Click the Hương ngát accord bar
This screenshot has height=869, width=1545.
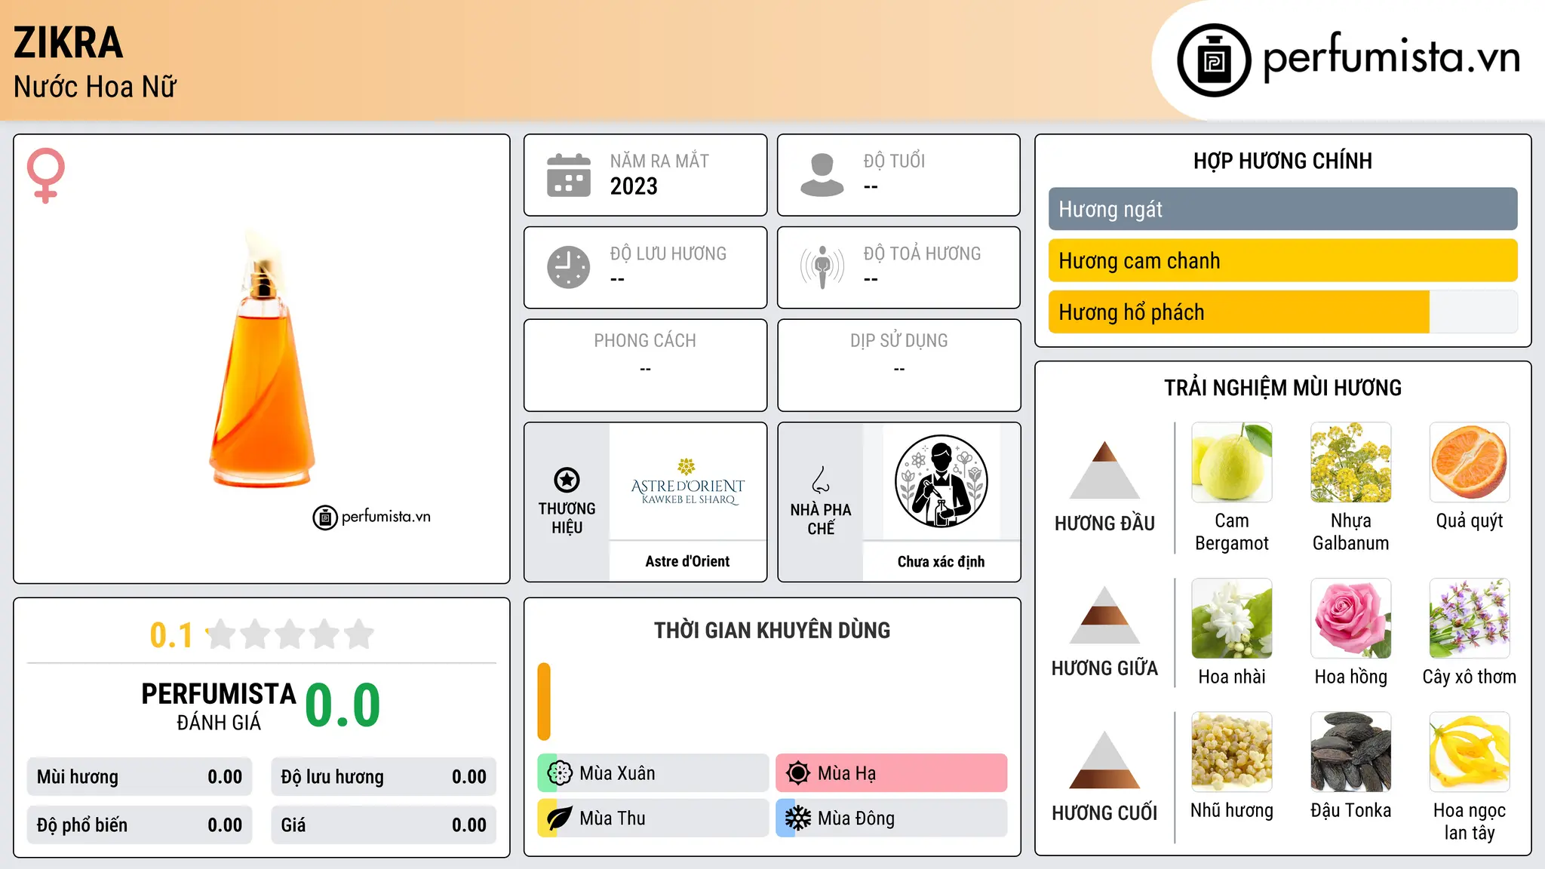(1282, 209)
